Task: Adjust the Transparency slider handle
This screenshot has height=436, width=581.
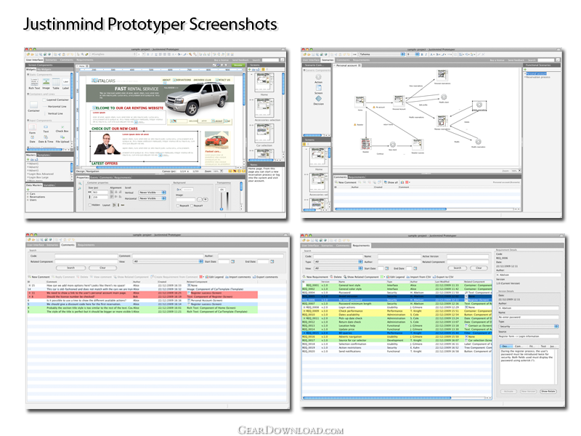Action: (222, 209)
